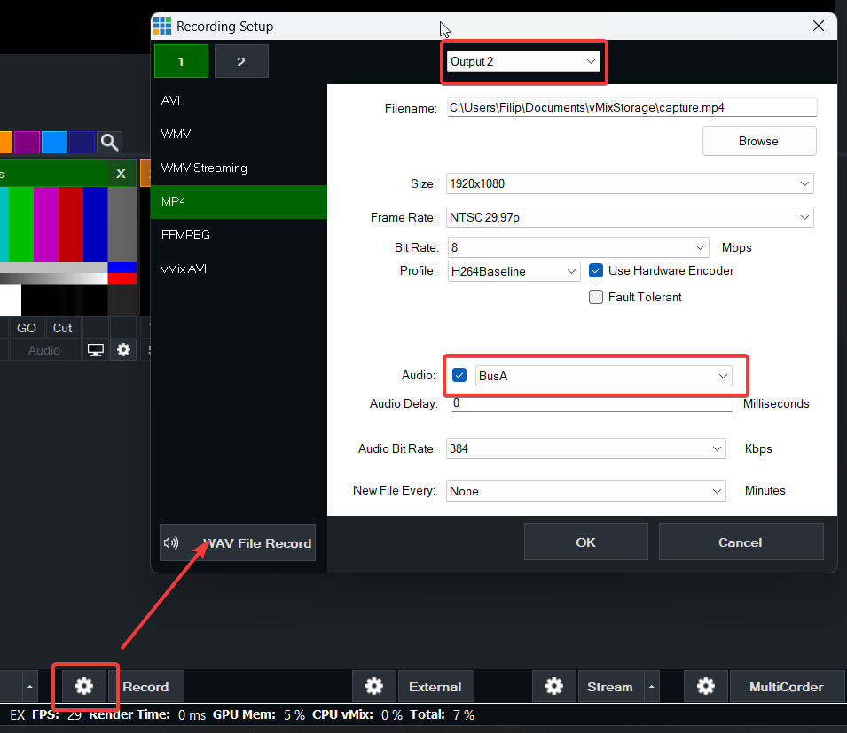Open Record settings gear icon
Image resolution: width=847 pixels, height=733 pixels.
tap(83, 687)
